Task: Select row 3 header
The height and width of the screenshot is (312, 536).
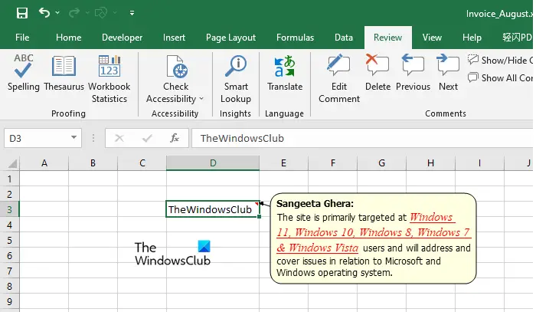Action: 9,209
